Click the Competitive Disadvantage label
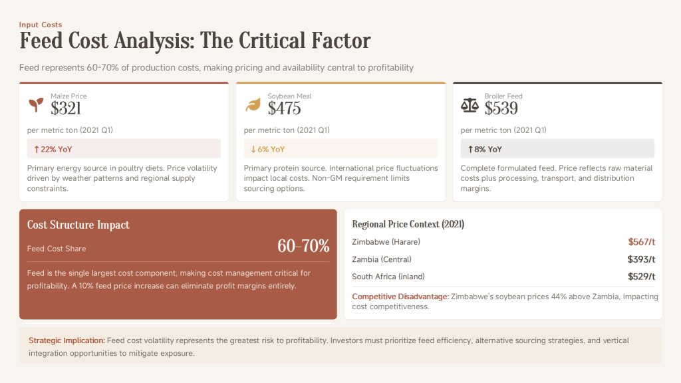The image size is (681, 383). click(x=400, y=297)
